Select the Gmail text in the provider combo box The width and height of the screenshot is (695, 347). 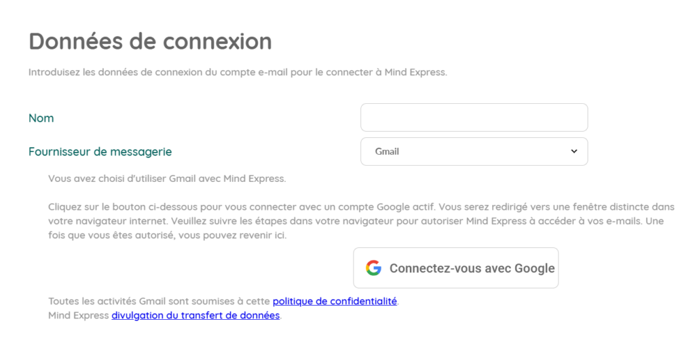point(387,151)
